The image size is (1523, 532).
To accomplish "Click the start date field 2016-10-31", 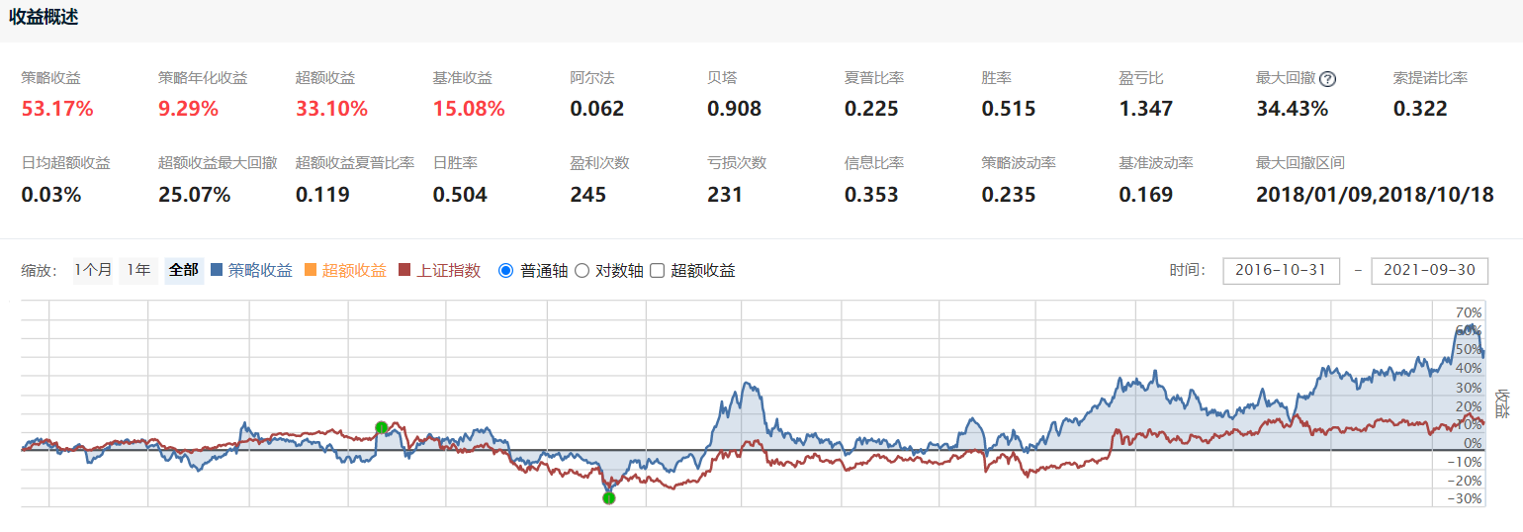I will click(1281, 270).
